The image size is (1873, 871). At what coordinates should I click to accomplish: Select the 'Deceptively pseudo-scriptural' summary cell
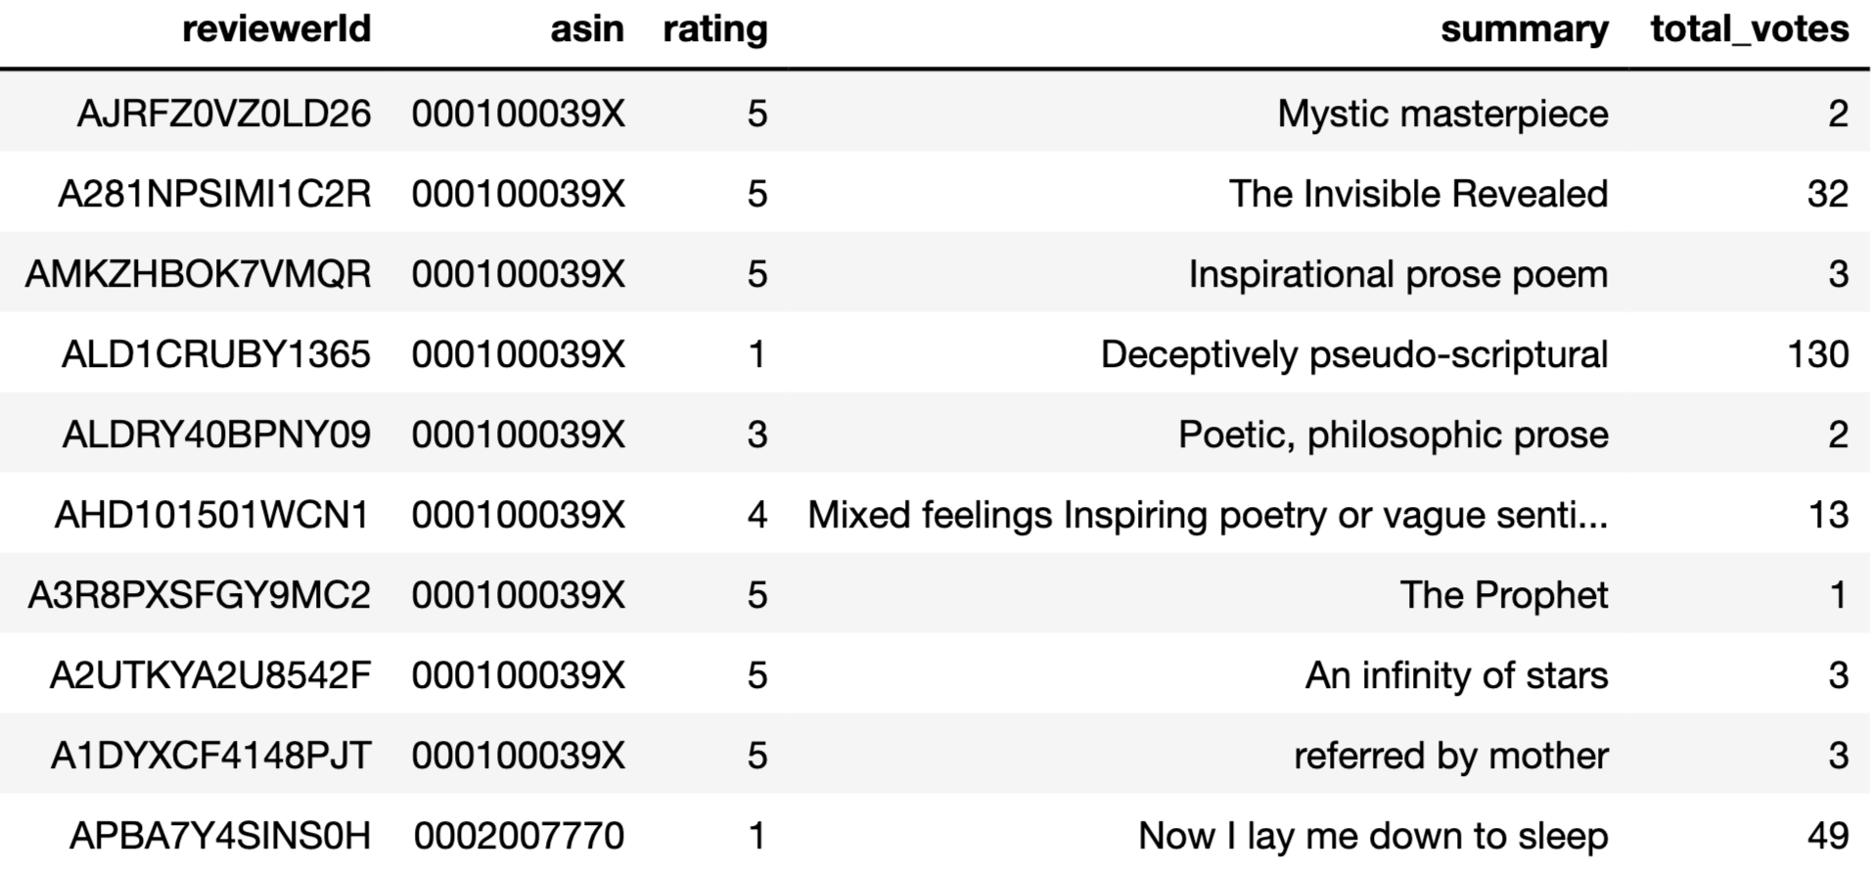pyautogui.click(x=1353, y=354)
